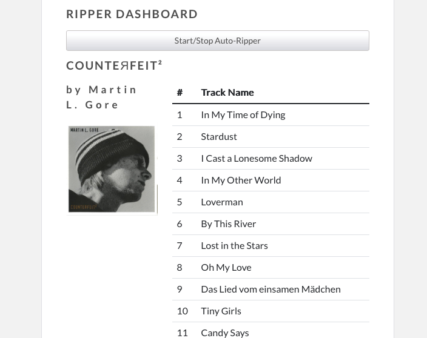Click the 'Track Name' column header
The image size is (427, 338).
(x=227, y=93)
